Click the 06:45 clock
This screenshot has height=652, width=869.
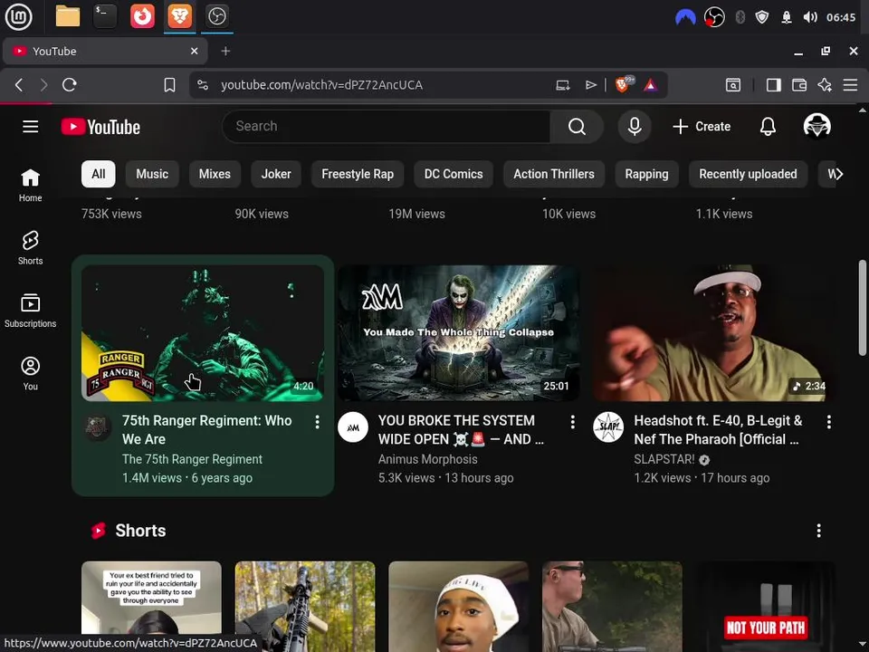pyautogui.click(x=841, y=17)
